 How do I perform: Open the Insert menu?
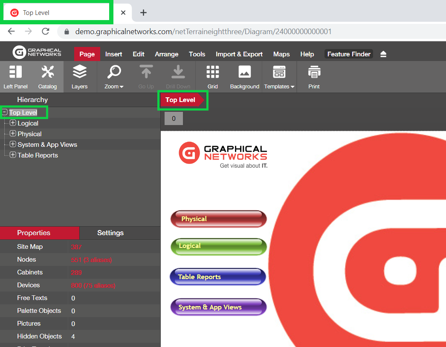point(113,54)
